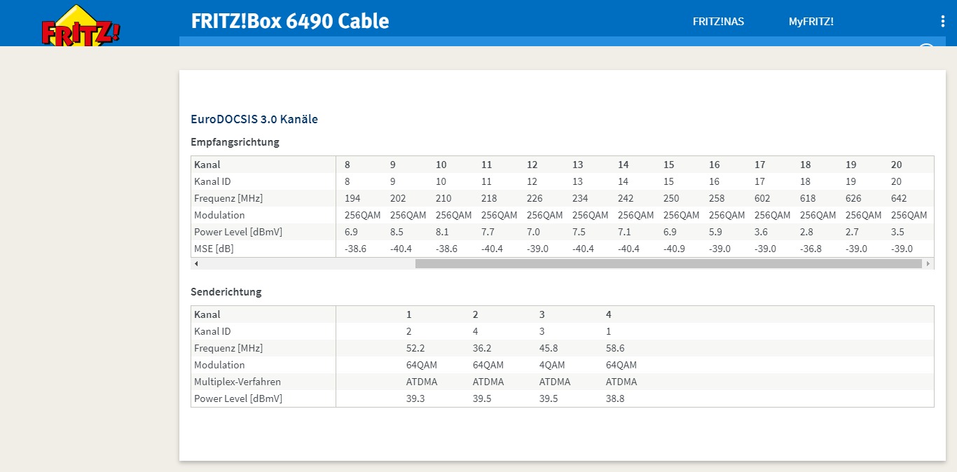Click the empty scrollbar track left of the thumb

[305, 264]
